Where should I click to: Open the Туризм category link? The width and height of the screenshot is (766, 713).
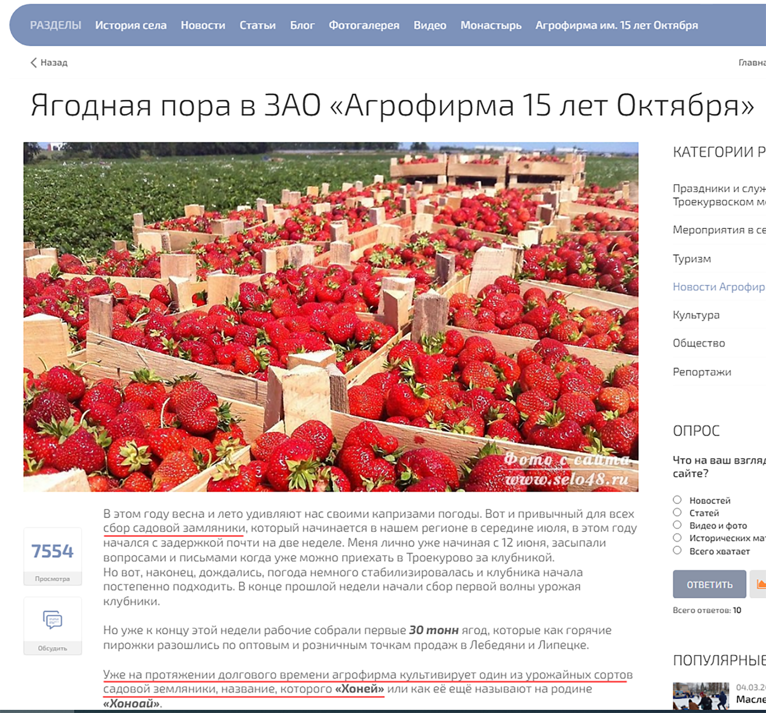click(692, 259)
